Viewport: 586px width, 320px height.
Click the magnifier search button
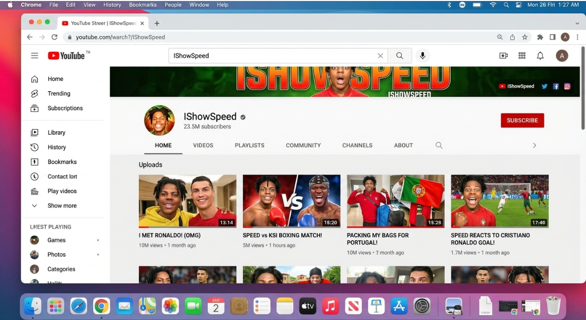[x=400, y=56]
